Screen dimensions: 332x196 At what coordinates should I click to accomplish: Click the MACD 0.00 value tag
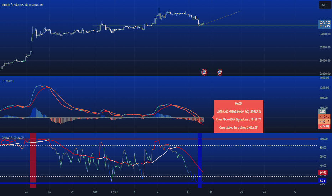322,112
